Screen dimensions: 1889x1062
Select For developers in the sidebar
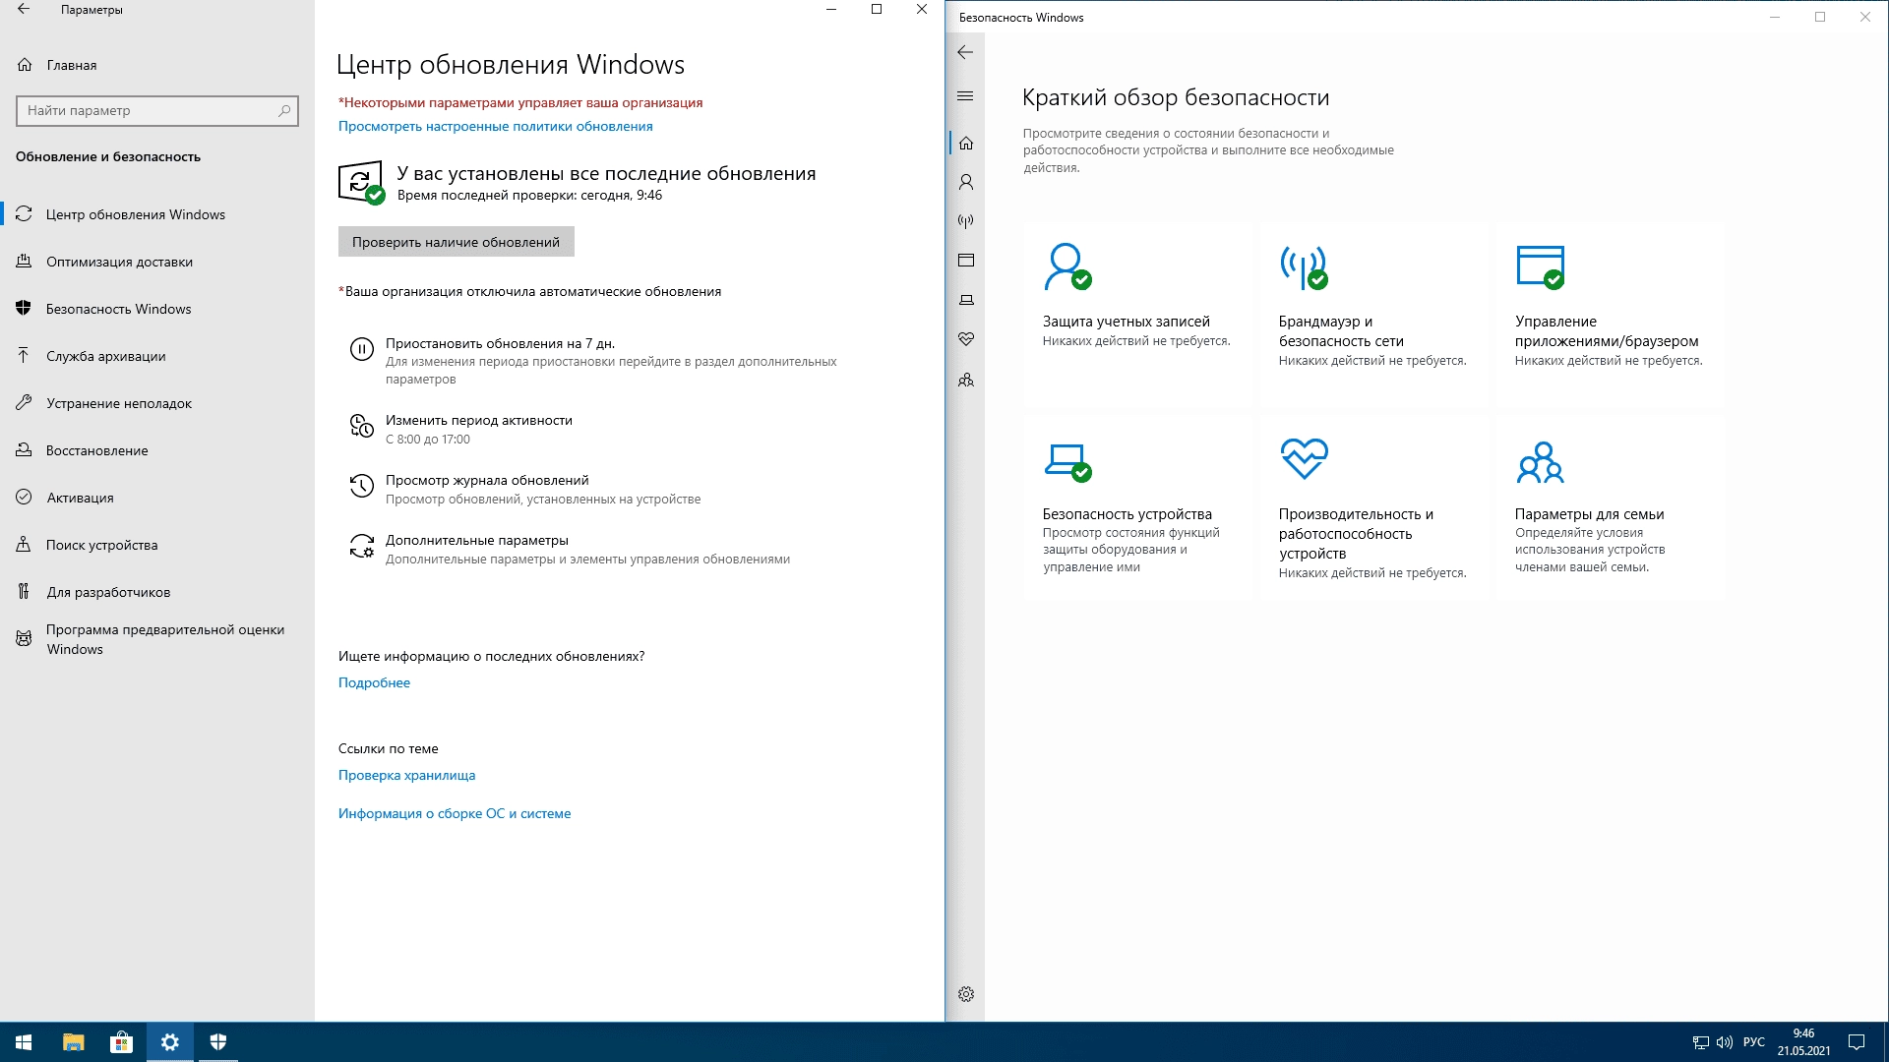pyautogui.click(x=157, y=592)
